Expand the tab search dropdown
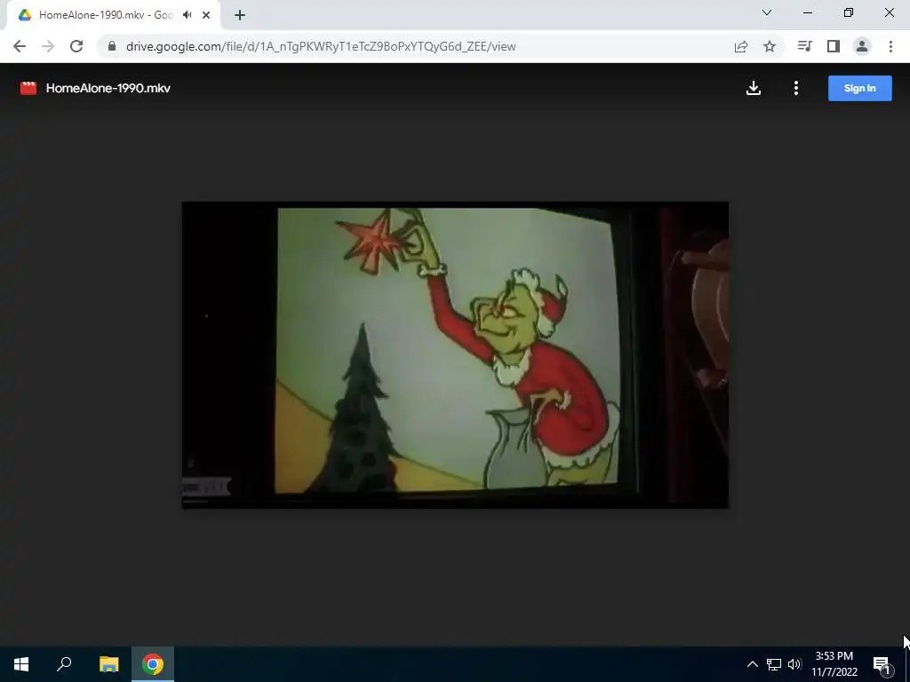This screenshot has width=910, height=682. [767, 12]
